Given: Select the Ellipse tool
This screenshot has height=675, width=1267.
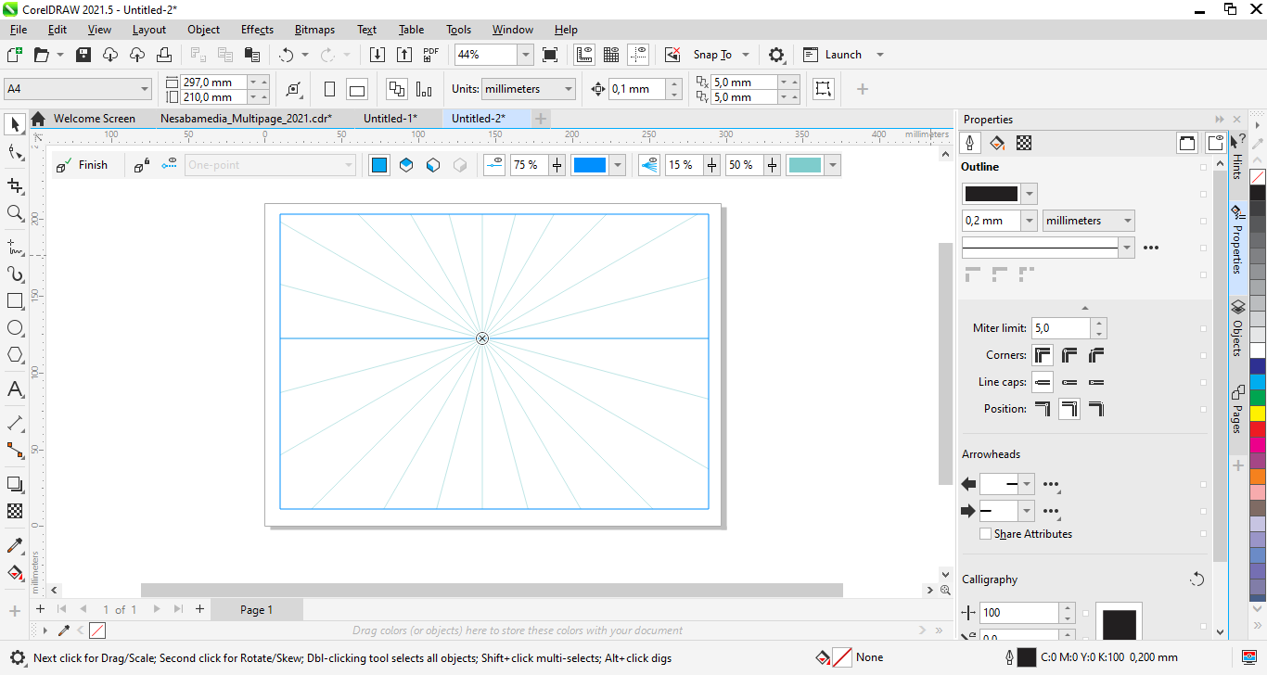Looking at the screenshot, I should [15, 328].
